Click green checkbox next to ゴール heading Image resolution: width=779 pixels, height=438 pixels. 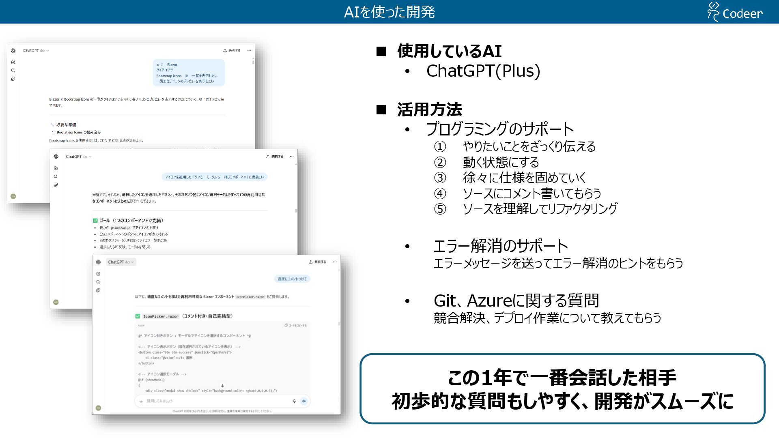point(95,221)
